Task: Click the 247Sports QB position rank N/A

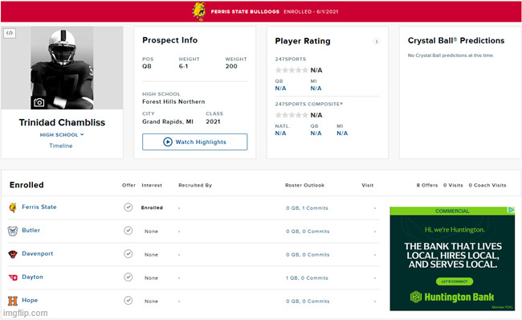Action: coord(280,88)
